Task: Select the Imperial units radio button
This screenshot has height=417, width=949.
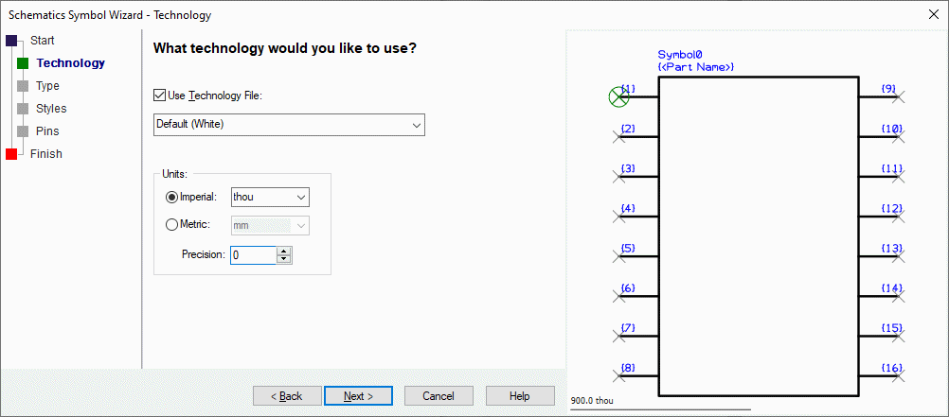Action: pyautogui.click(x=171, y=197)
